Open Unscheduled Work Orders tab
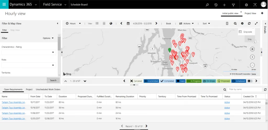 [48, 89]
